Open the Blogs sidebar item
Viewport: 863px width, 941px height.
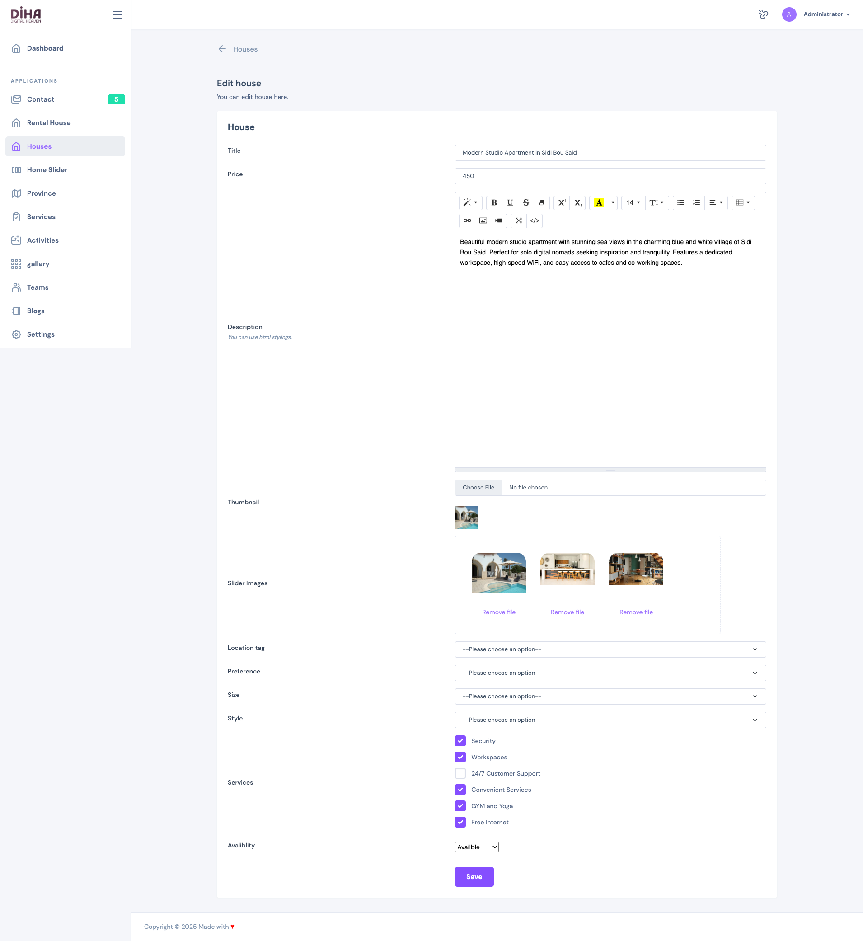(x=65, y=311)
